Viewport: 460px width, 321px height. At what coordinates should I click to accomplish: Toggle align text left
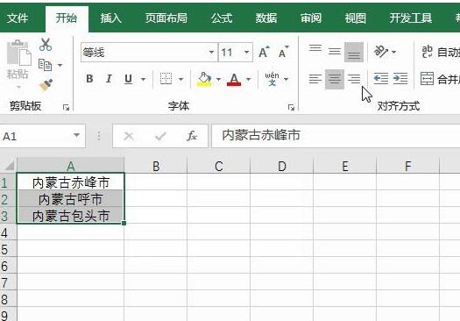[315, 79]
